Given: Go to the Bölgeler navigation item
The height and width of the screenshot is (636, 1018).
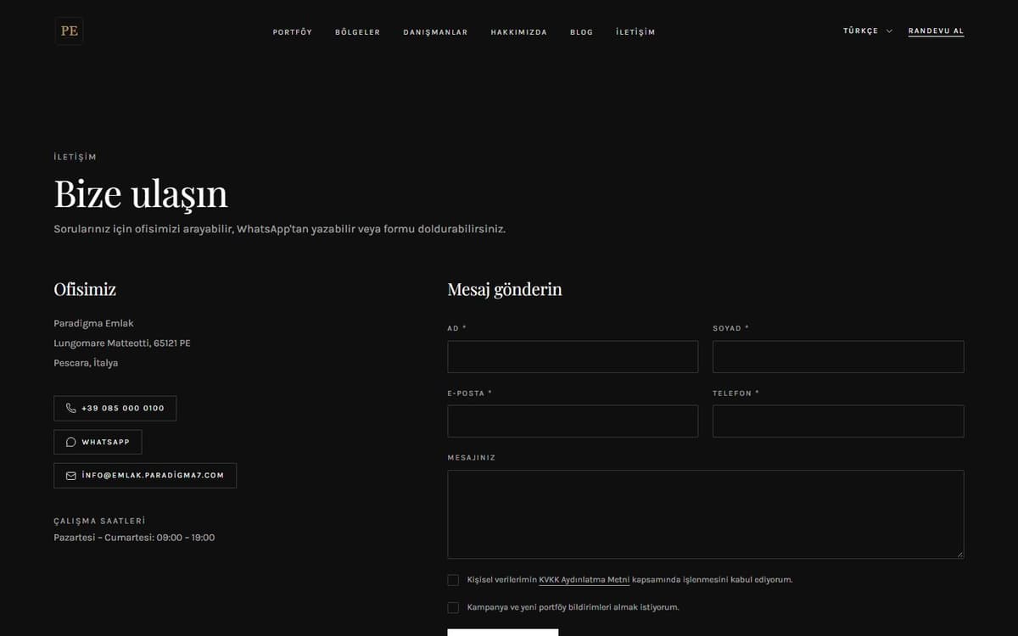Looking at the screenshot, I should pyautogui.click(x=358, y=32).
